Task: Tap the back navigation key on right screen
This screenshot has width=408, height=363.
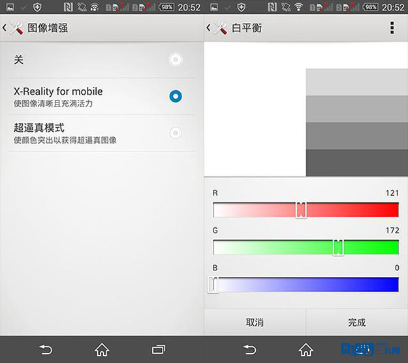Action: tap(249, 349)
